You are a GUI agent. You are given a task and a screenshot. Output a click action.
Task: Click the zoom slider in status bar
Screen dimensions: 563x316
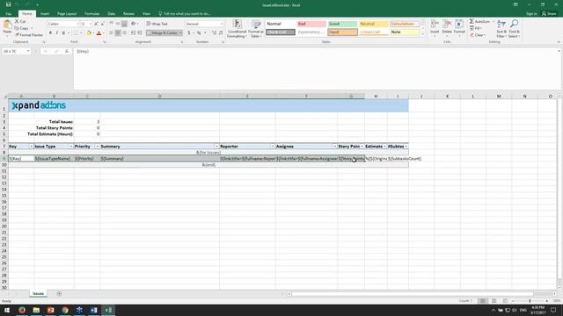coord(530,301)
